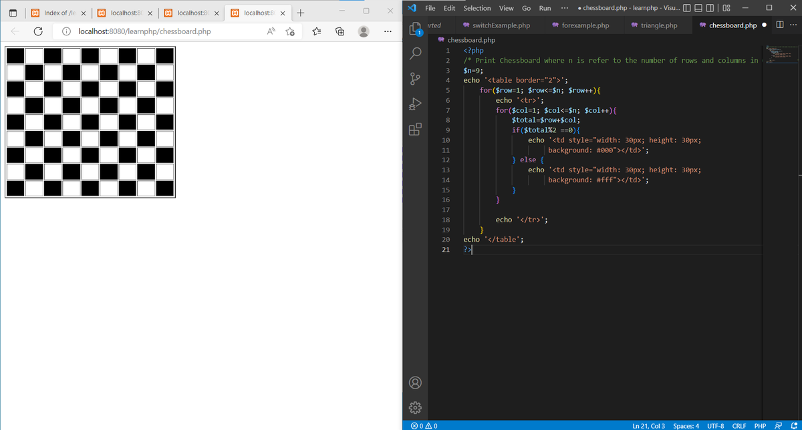Click the errors and warnings status indicator
This screenshot has width=802, height=430.
click(x=424, y=425)
